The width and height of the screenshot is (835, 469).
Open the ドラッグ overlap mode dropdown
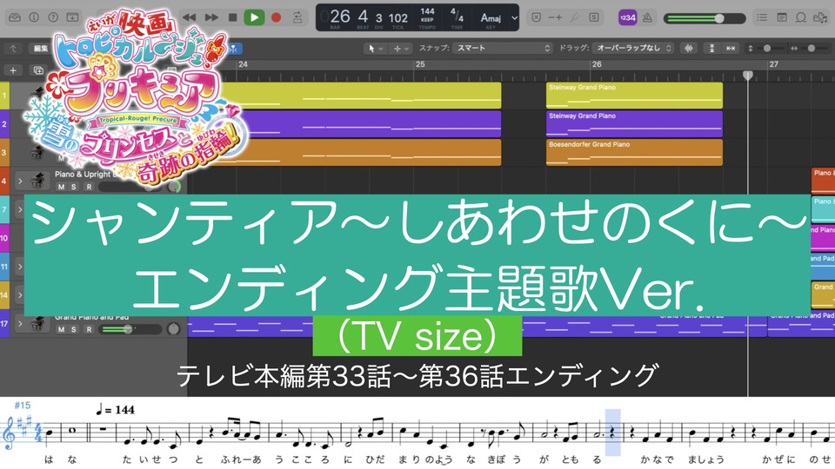click(634, 49)
